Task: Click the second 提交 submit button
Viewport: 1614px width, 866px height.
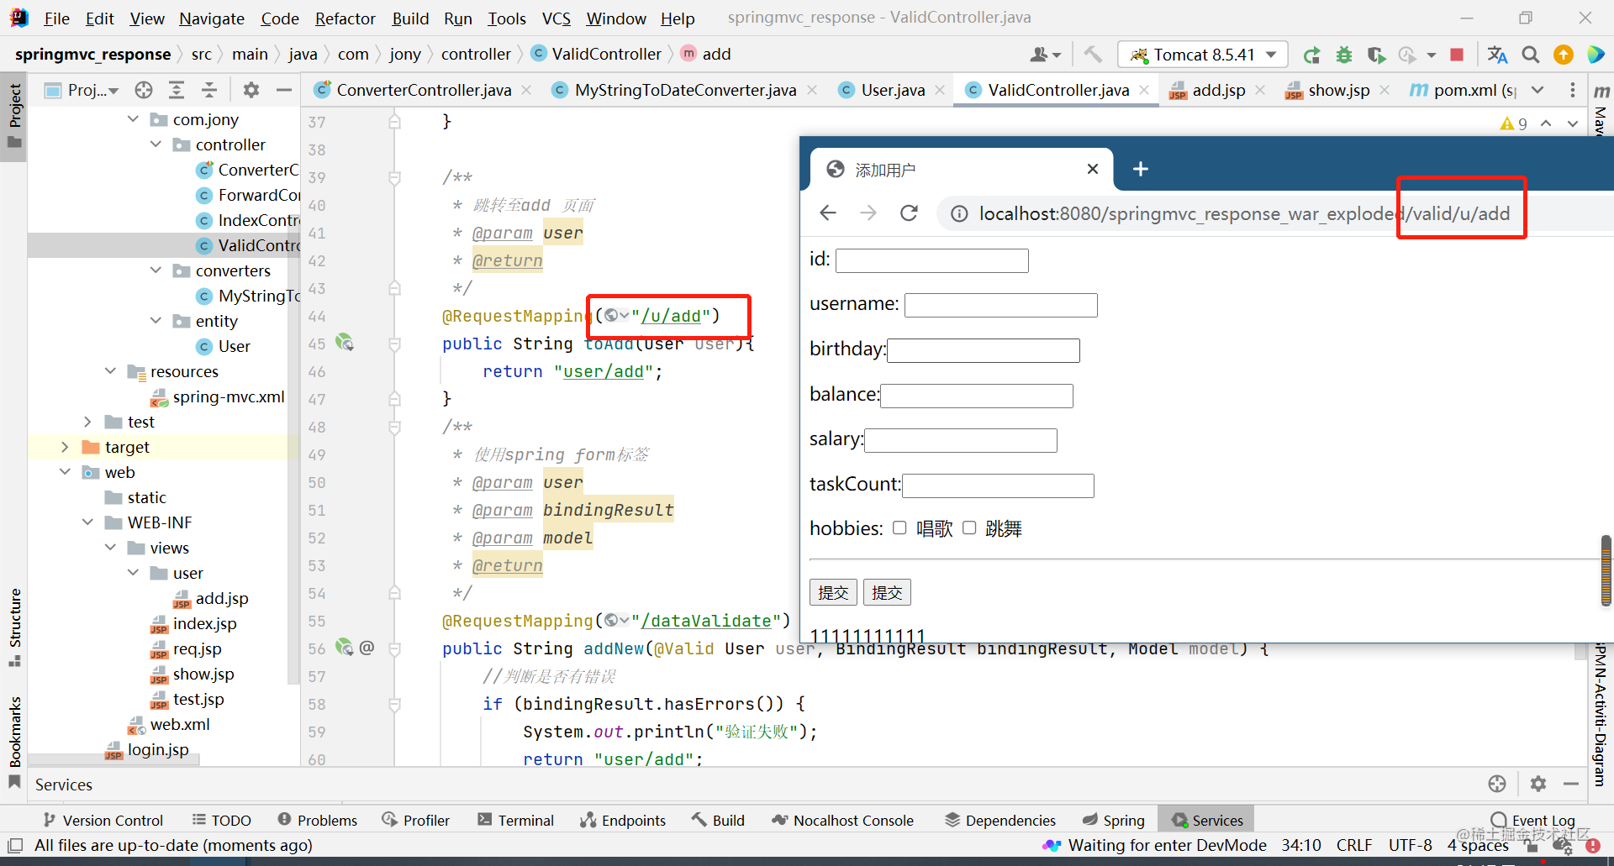Action: pos(887,592)
